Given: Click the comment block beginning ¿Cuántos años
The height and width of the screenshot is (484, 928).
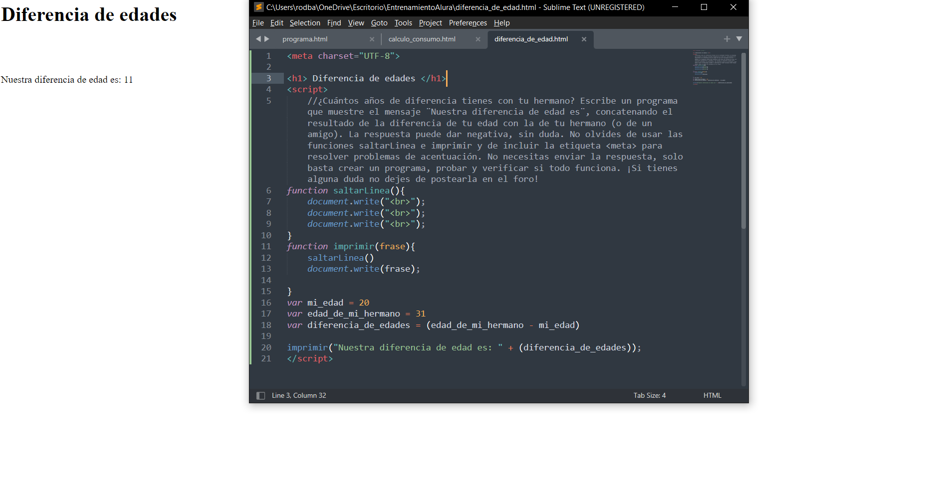Looking at the screenshot, I should [495, 140].
